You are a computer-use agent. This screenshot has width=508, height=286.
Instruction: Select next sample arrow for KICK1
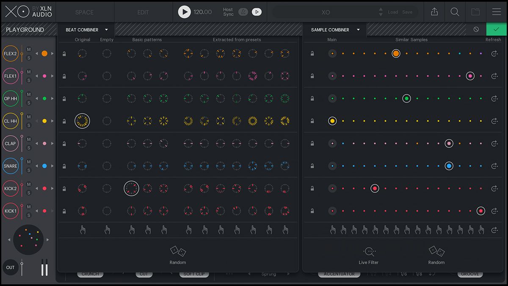[x=52, y=211]
